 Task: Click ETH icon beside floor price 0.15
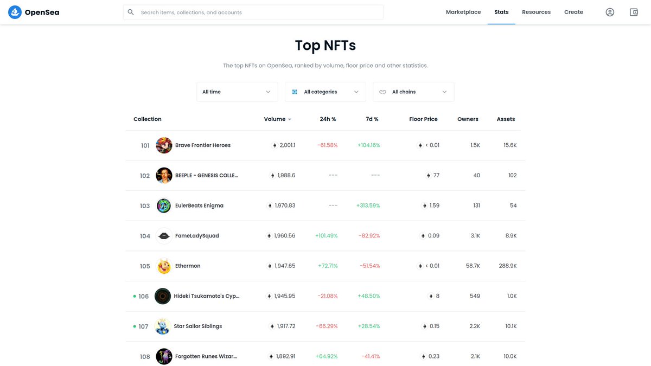coord(425,326)
